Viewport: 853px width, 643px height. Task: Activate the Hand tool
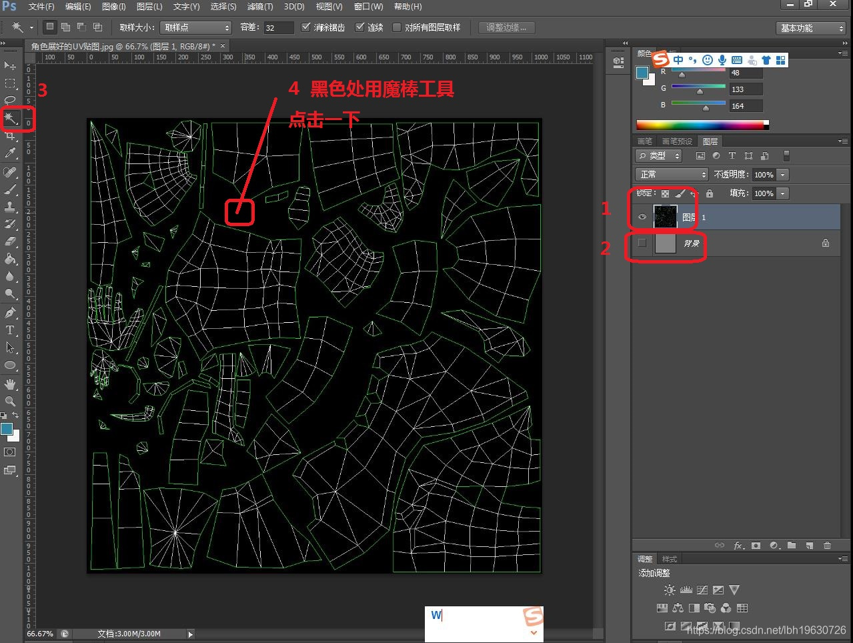pos(11,384)
